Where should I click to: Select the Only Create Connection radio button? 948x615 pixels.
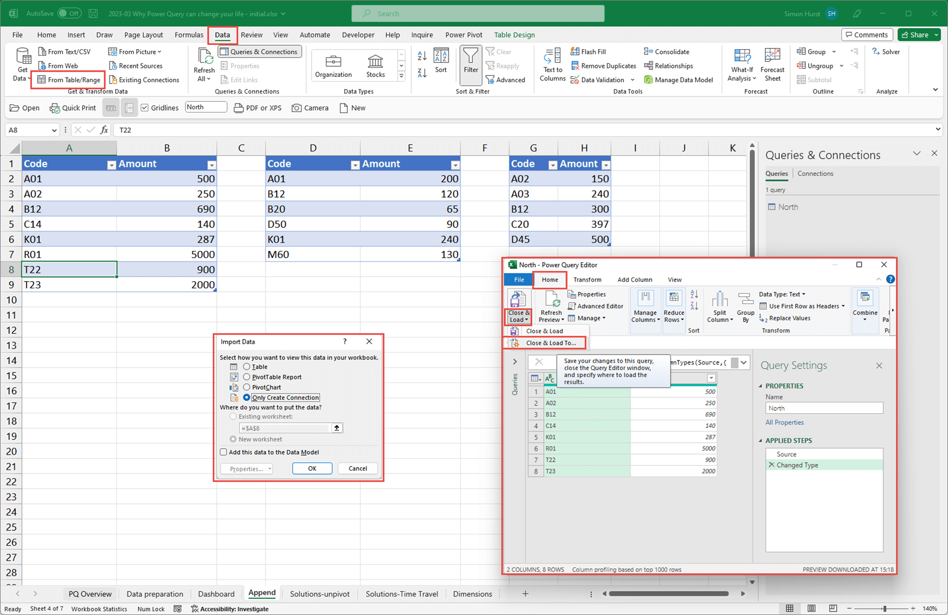coord(248,397)
